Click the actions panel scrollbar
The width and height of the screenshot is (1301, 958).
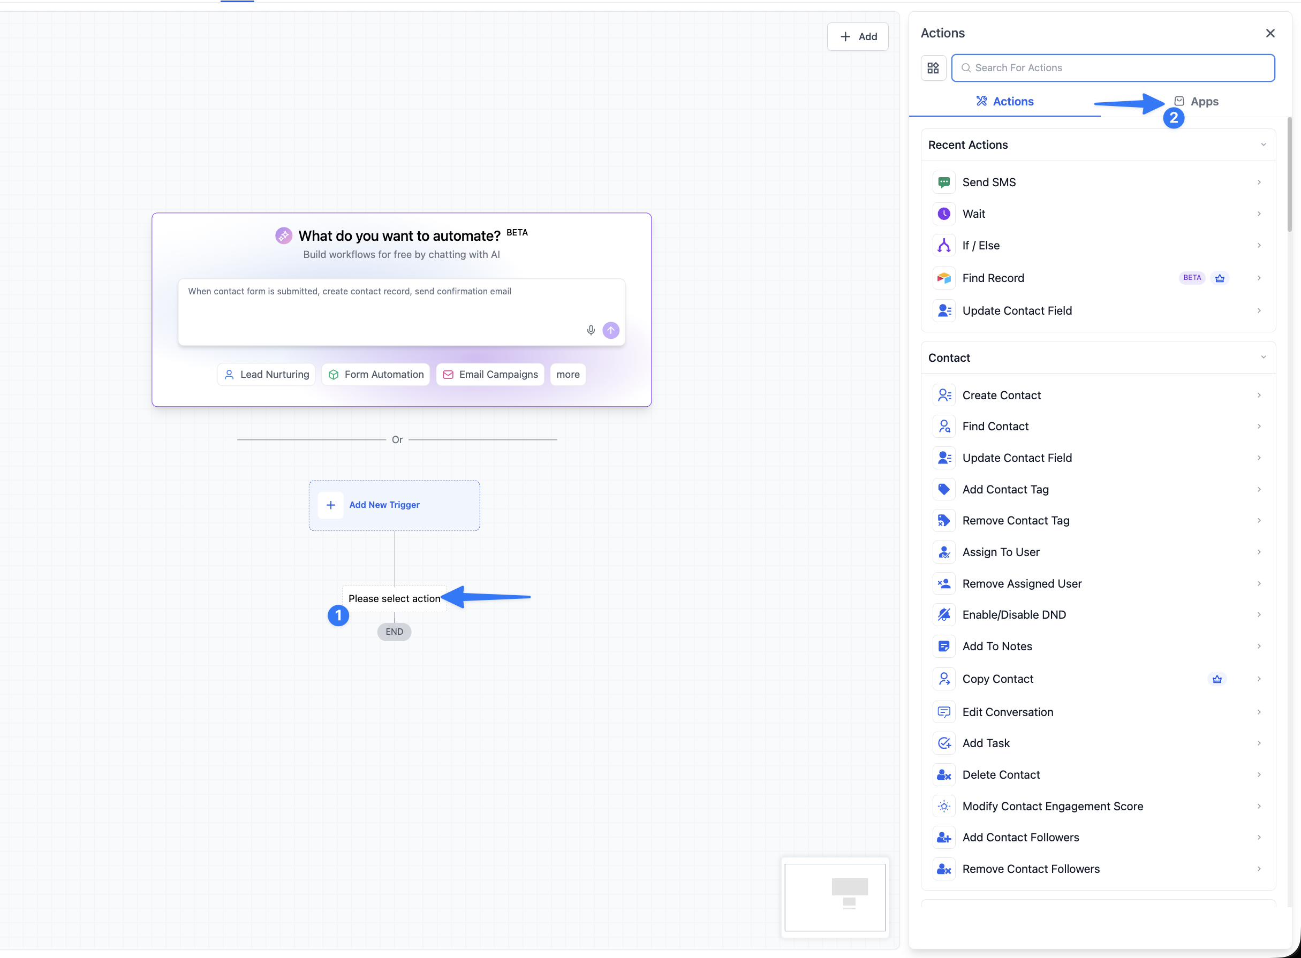[x=1289, y=174]
